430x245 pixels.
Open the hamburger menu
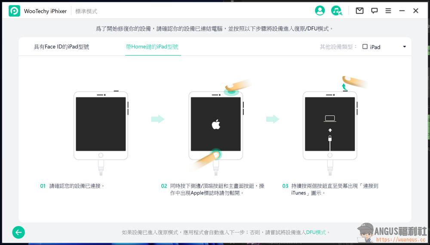(388, 11)
